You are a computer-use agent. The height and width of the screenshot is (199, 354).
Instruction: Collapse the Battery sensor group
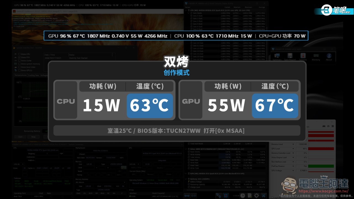tap(186, 179)
